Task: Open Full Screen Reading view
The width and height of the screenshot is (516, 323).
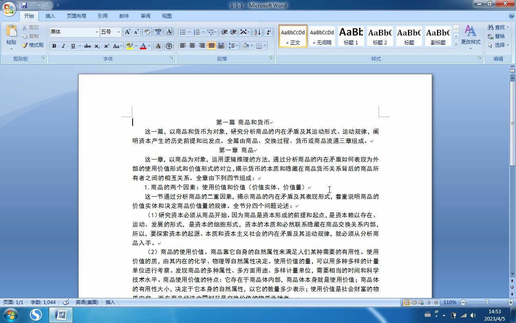Action: point(414,302)
